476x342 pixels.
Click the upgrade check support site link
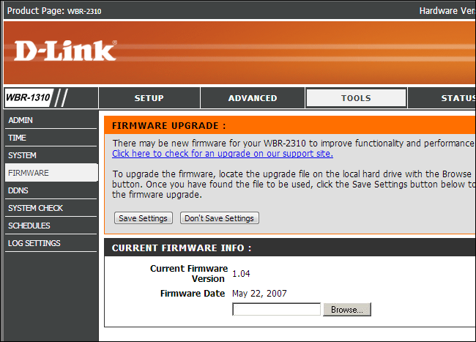223,154
